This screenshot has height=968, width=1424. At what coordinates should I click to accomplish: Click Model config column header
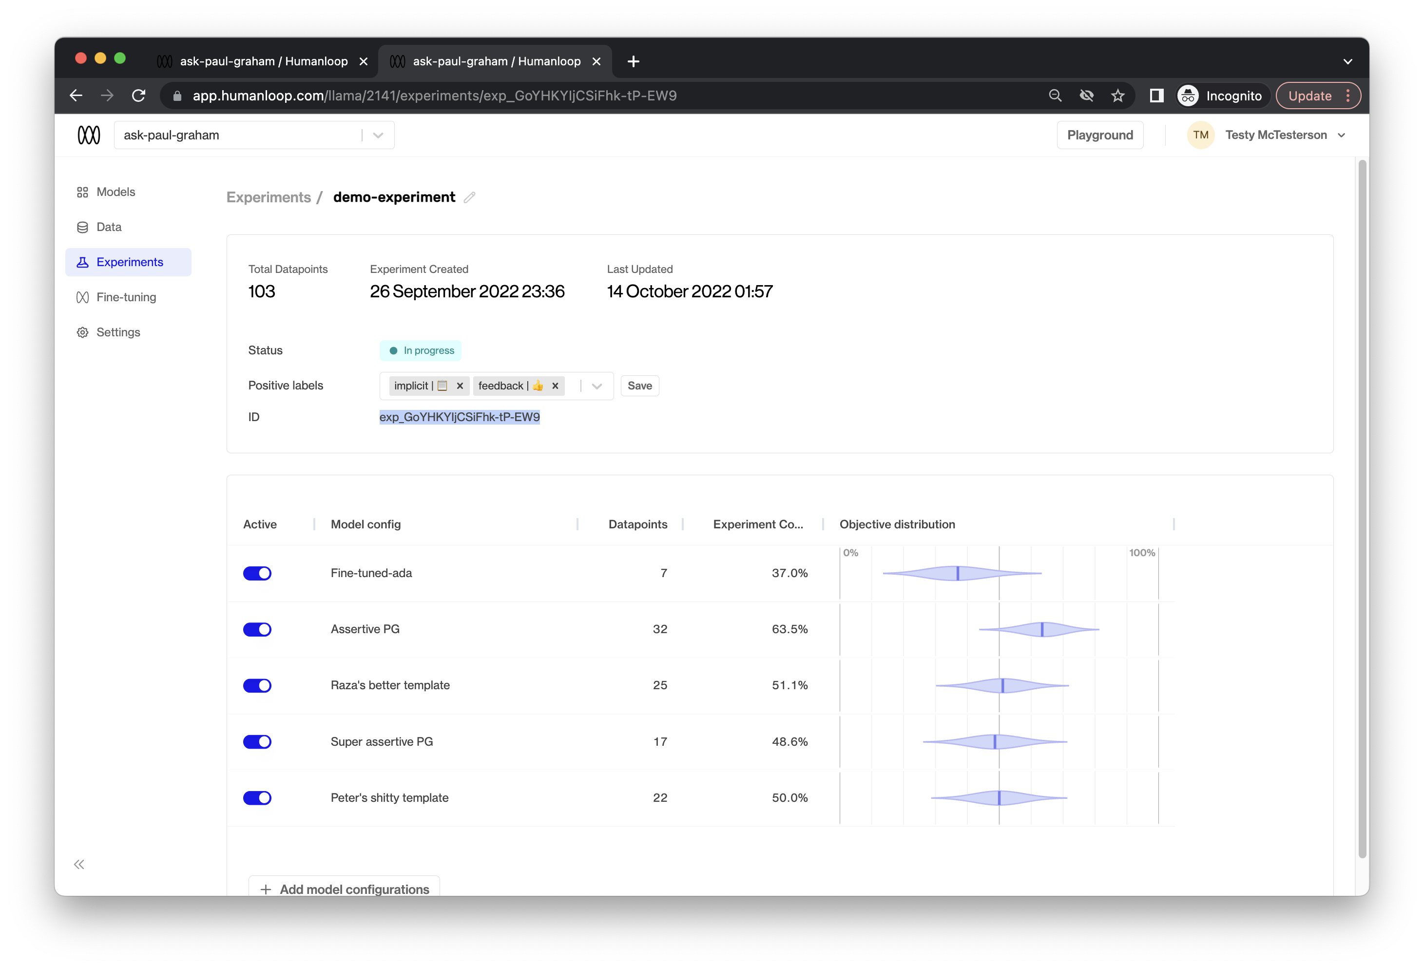coord(366,524)
